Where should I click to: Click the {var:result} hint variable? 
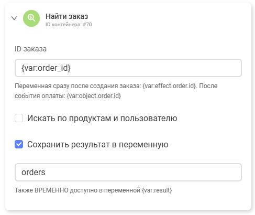(157, 190)
